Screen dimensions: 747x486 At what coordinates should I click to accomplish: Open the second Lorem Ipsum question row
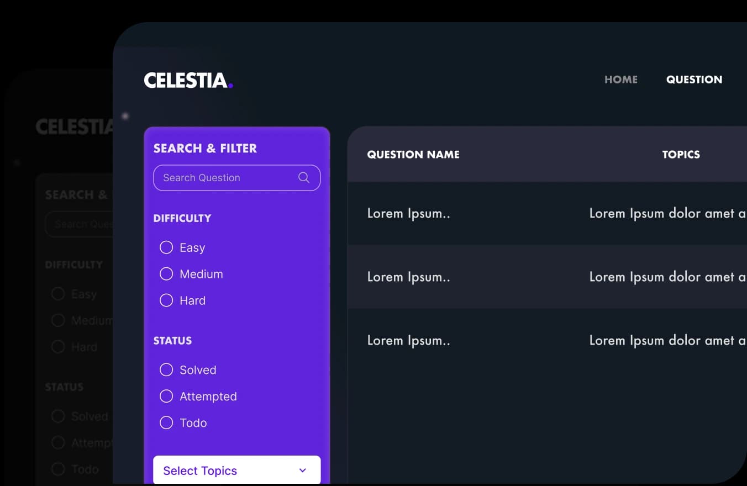[x=408, y=277]
